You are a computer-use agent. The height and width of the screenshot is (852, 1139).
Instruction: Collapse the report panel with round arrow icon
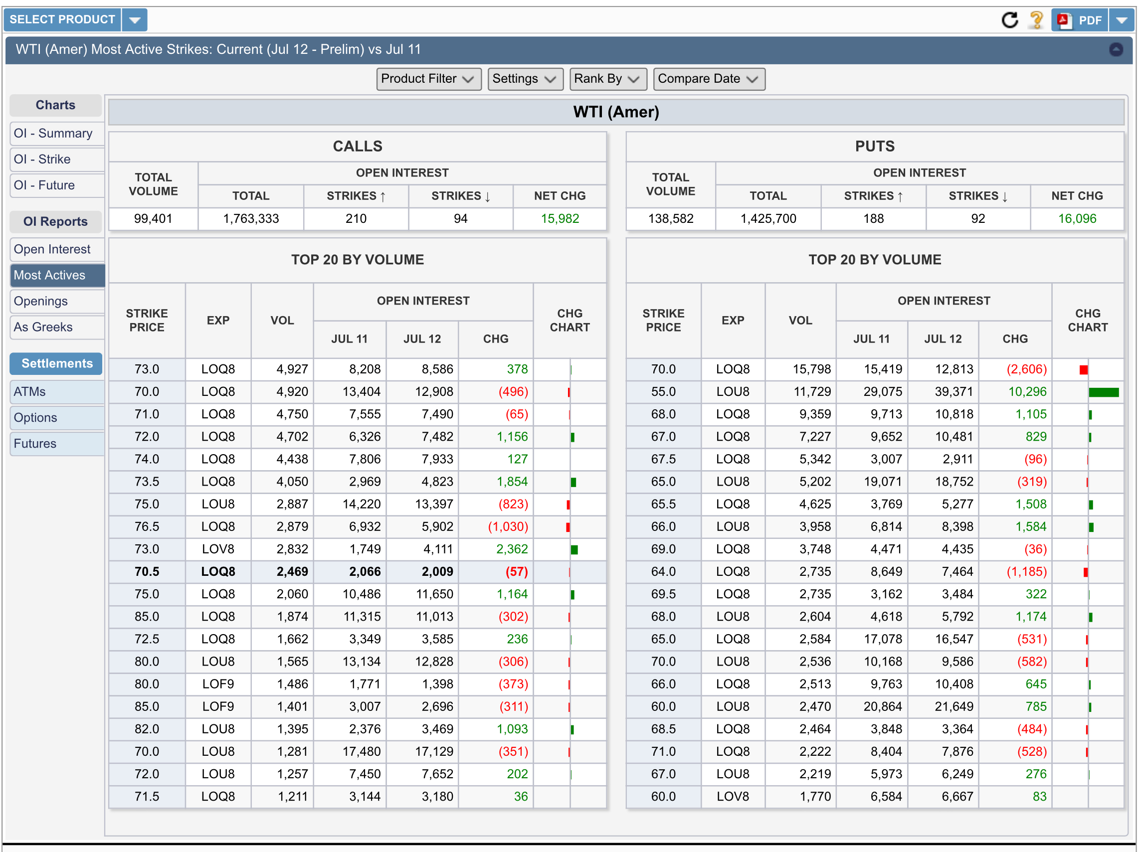[x=1116, y=49]
